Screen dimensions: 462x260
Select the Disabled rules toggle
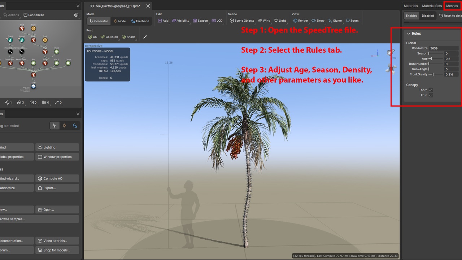428,16
